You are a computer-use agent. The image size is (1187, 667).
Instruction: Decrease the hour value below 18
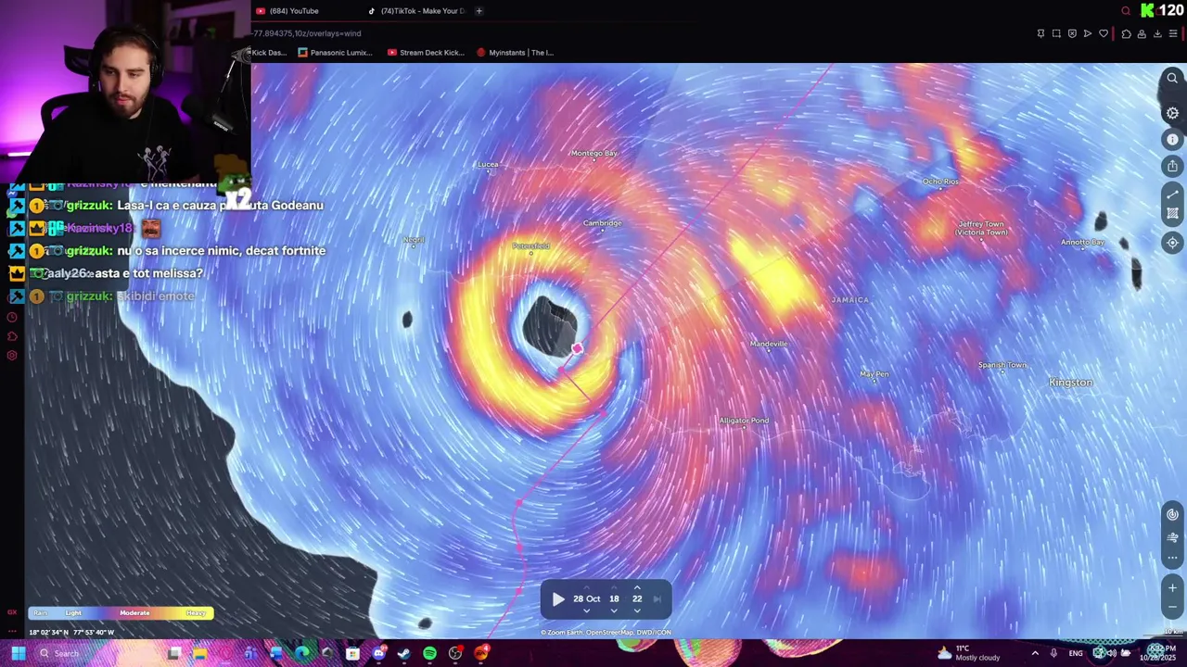click(614, 610)
